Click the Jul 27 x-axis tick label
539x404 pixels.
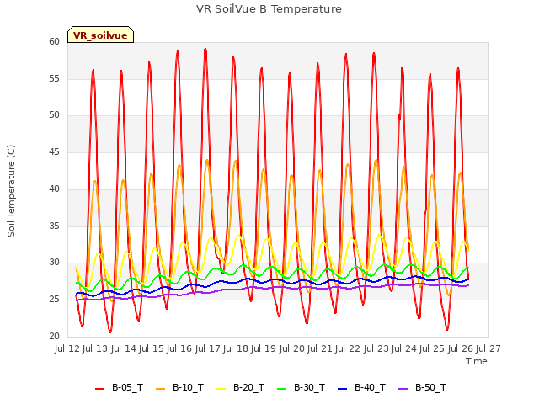[x=488, y=348]
